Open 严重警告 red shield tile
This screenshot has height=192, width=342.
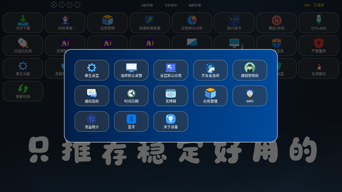coord(319,45)
